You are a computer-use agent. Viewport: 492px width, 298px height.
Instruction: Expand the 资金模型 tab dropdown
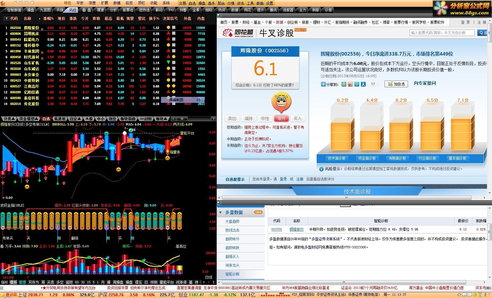tap(36, 119)
